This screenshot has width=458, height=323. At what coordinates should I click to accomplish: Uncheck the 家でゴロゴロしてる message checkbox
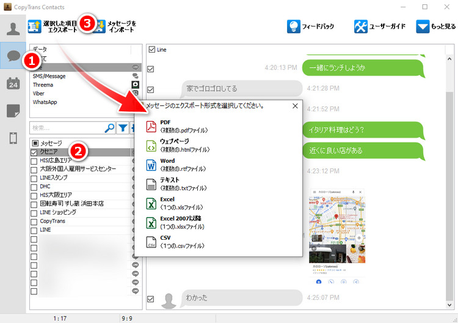coord(150,89)
